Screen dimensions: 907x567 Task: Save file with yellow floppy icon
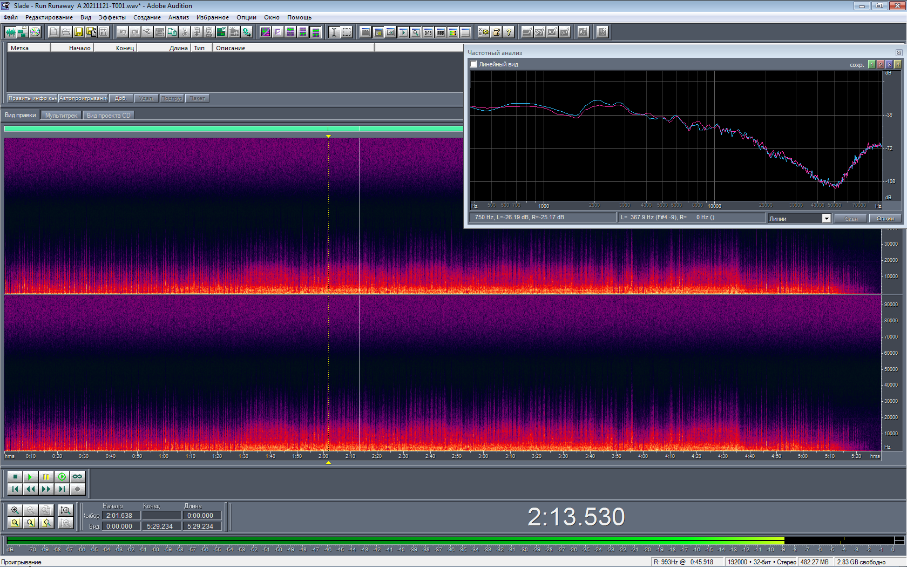click(79, 32)
